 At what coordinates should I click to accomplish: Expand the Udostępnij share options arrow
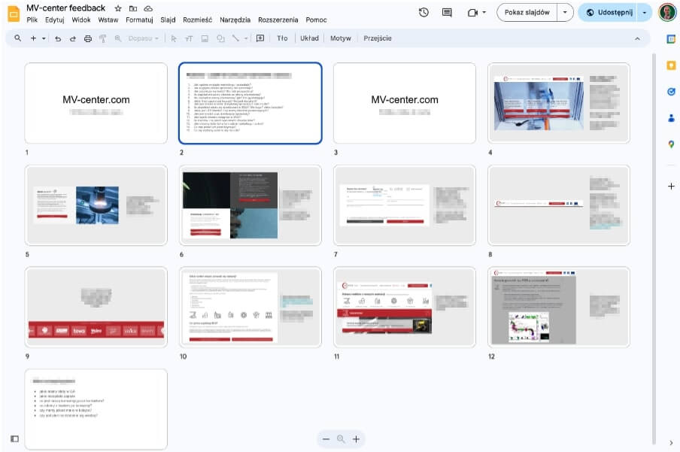(x=645, y=12)
